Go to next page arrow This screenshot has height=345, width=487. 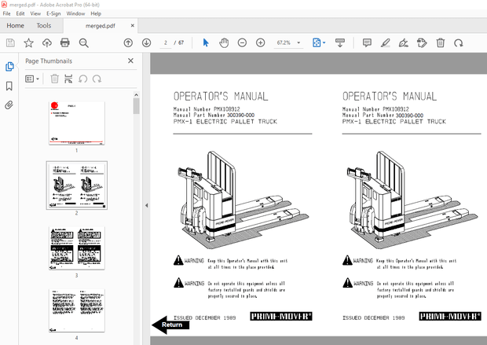coord(147,42)
